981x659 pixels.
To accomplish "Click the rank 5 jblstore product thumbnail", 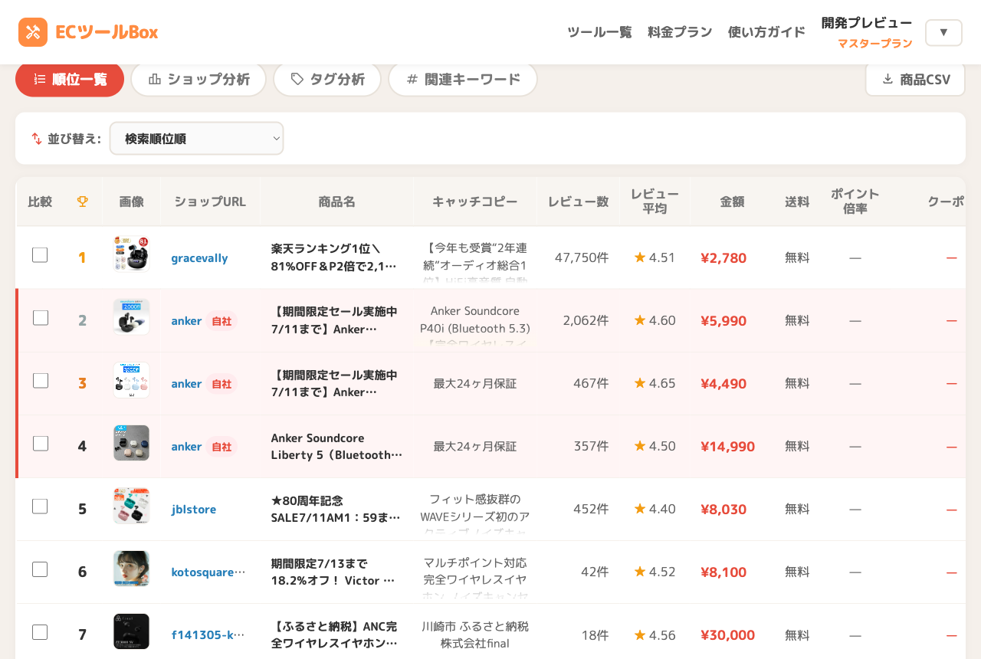I will point(131,506).
